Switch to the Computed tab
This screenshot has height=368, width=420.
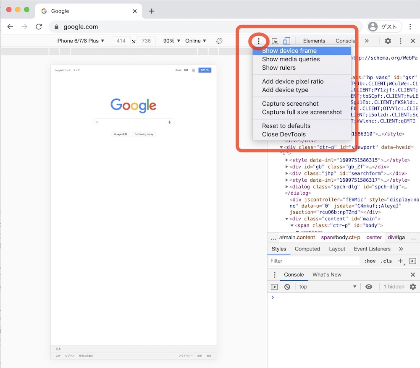click(307, 249)
